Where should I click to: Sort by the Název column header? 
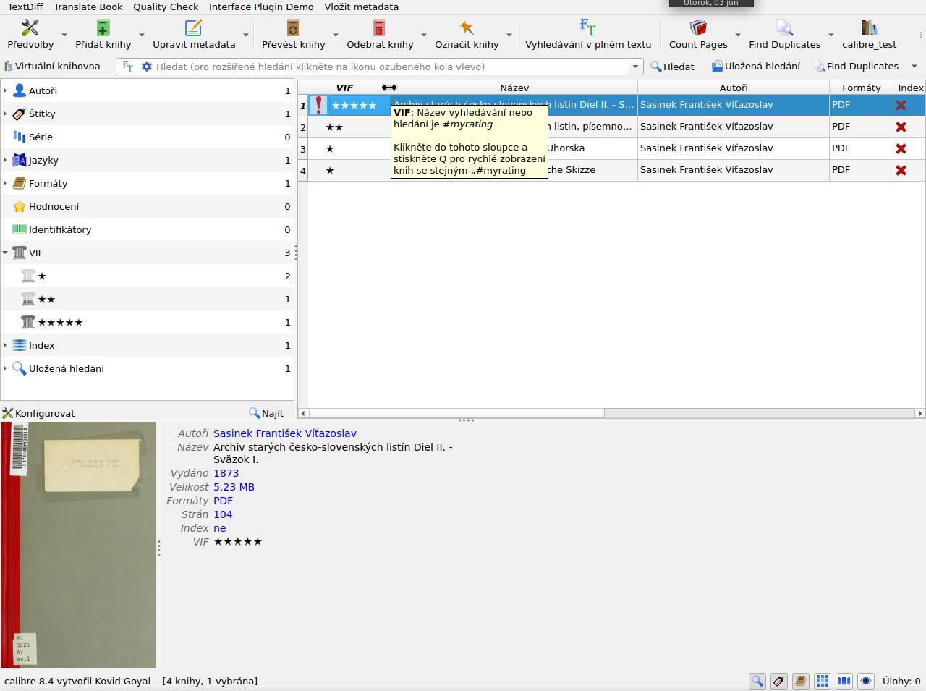pos(514,88)
